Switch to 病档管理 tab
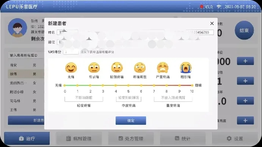 point(79,138)
